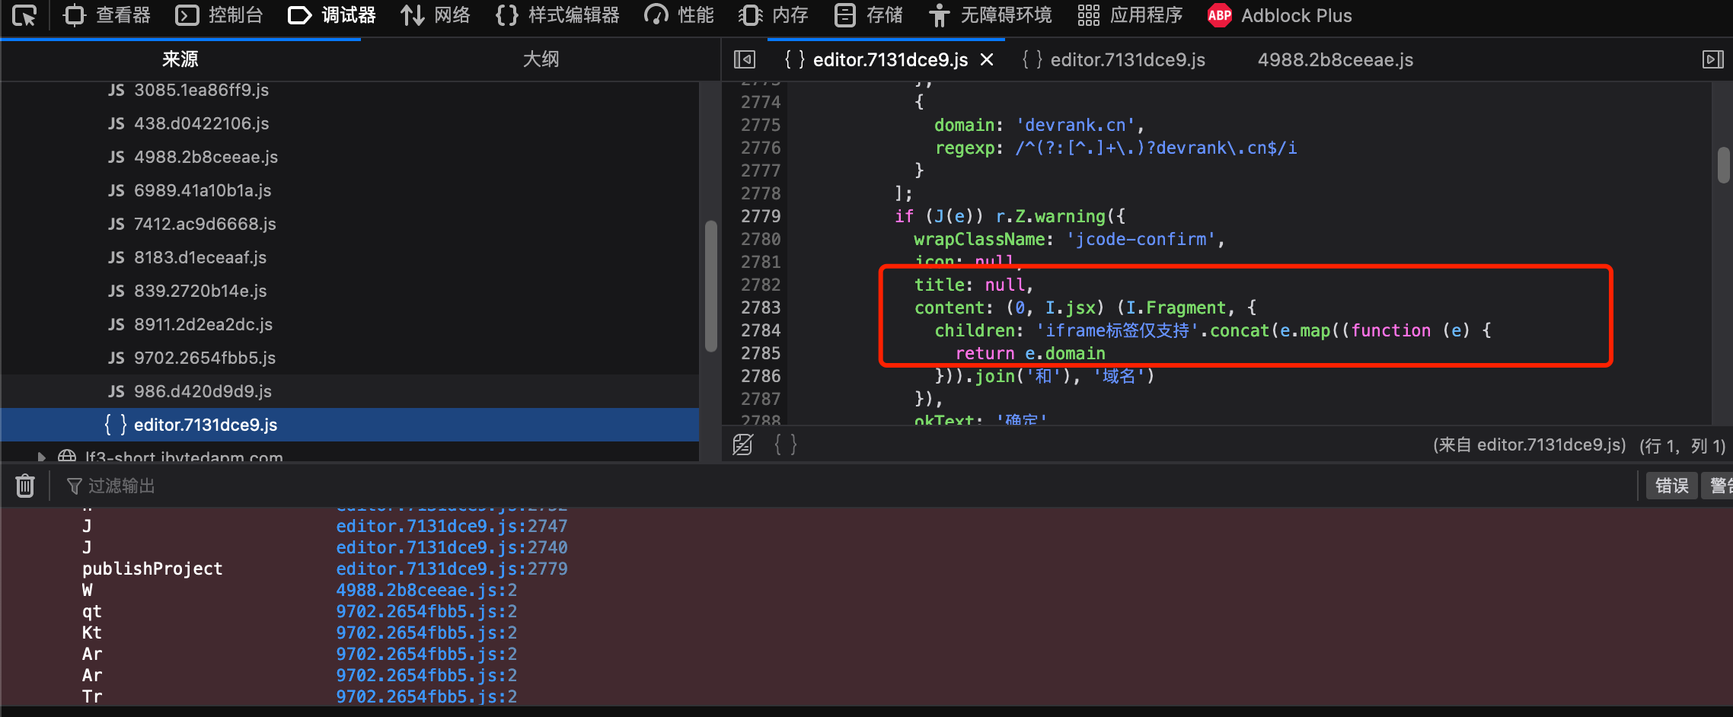The image size is (1733, 717).
Task: Collapse the sources pane toggle icon
Action: coord(745,59)
